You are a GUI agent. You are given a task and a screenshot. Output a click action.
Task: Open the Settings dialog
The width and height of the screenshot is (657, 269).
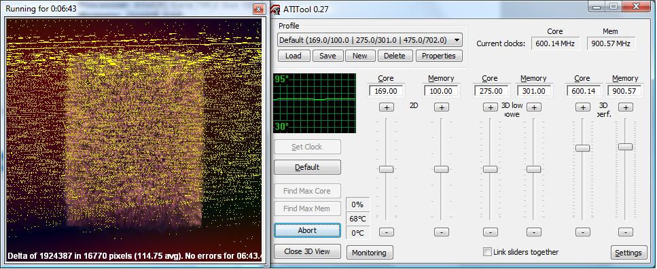pyautogui.click(x=628, y=253)
